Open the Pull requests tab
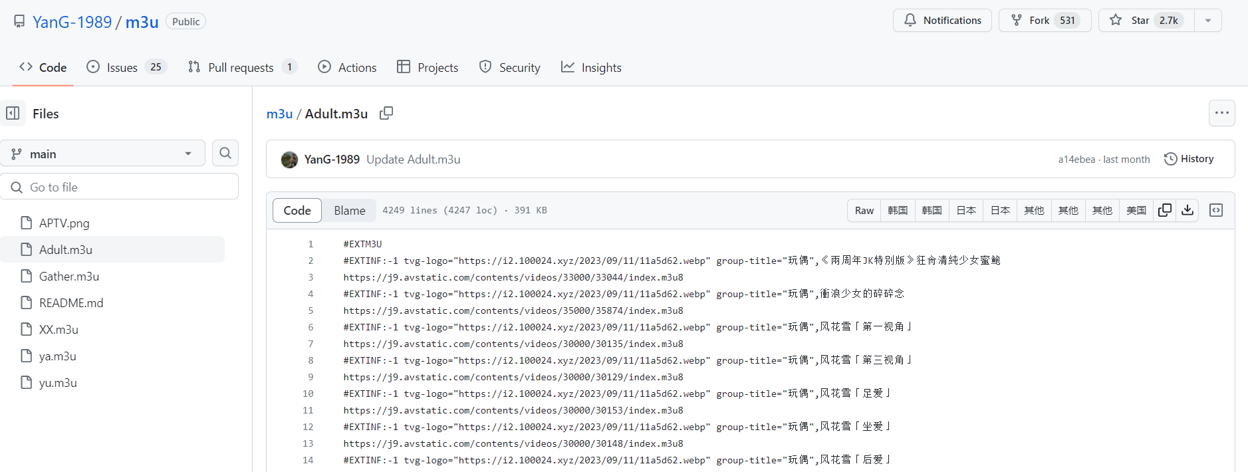This screenshot has width=1248, height=472. pos(241,67)
